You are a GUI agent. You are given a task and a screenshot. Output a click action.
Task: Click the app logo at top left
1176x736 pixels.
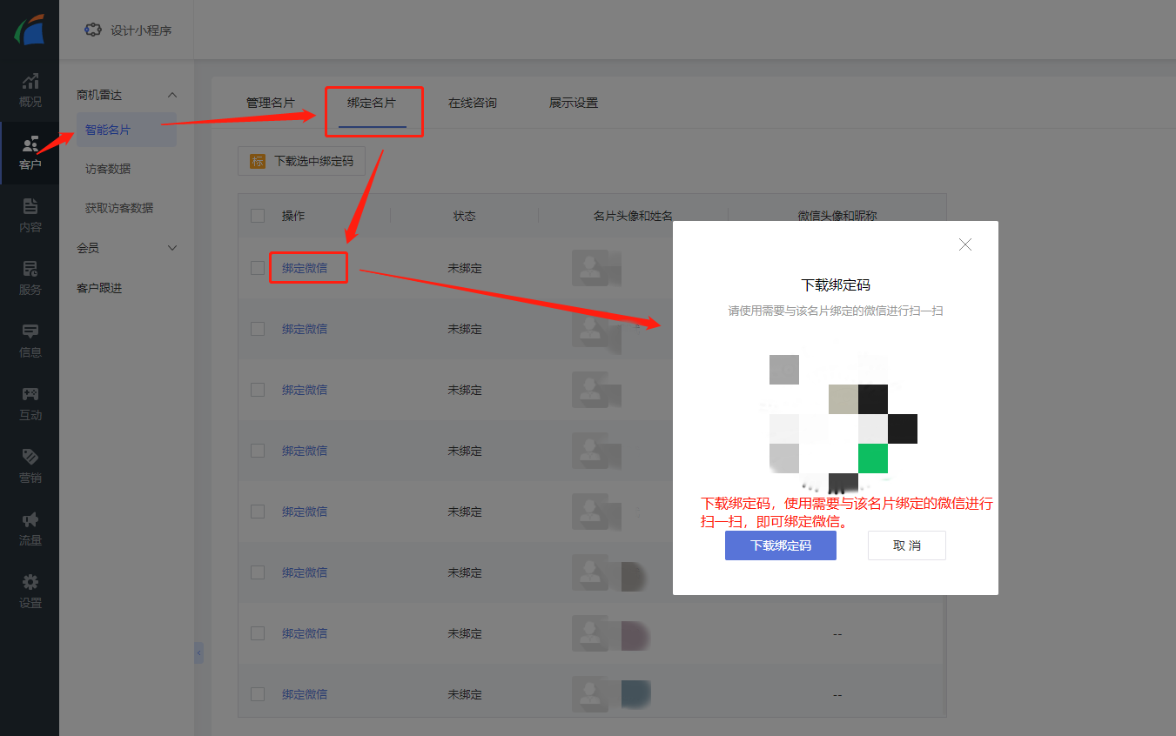click(x=30, y=29)
